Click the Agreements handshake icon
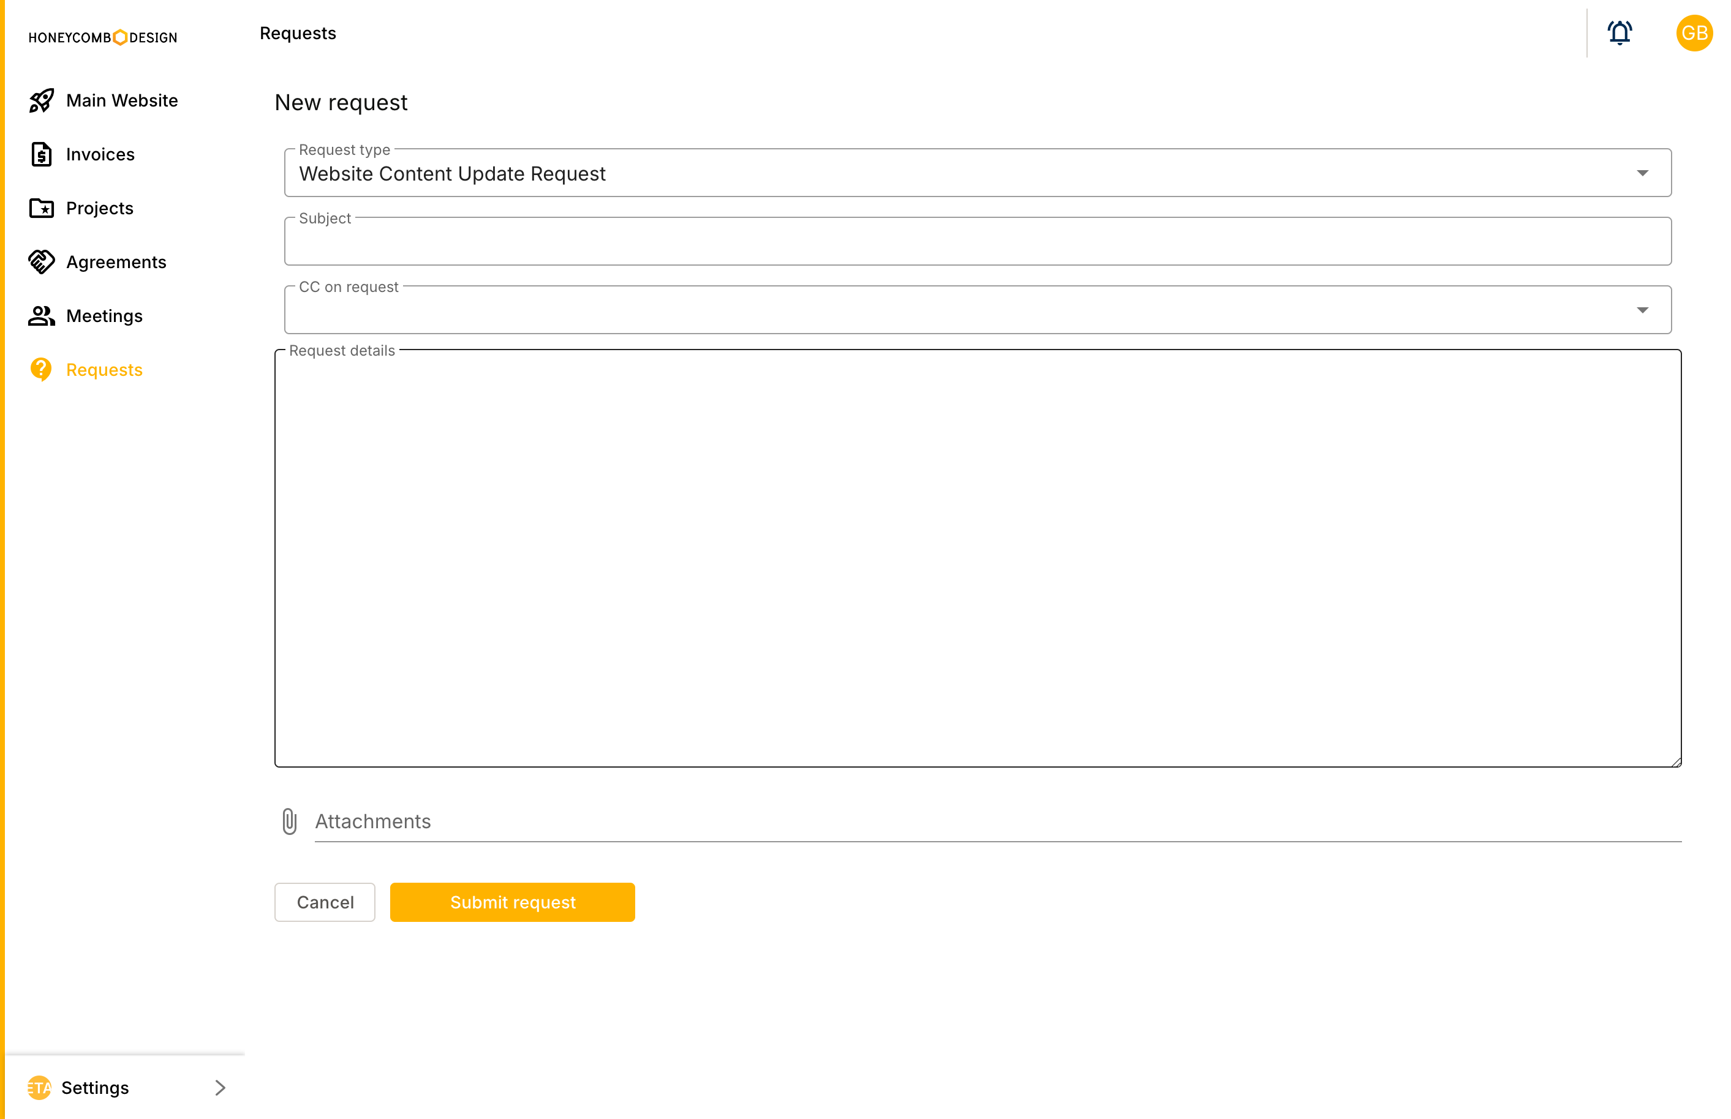The width and height of the screenshot is (1731, 1119). point(42,261)
